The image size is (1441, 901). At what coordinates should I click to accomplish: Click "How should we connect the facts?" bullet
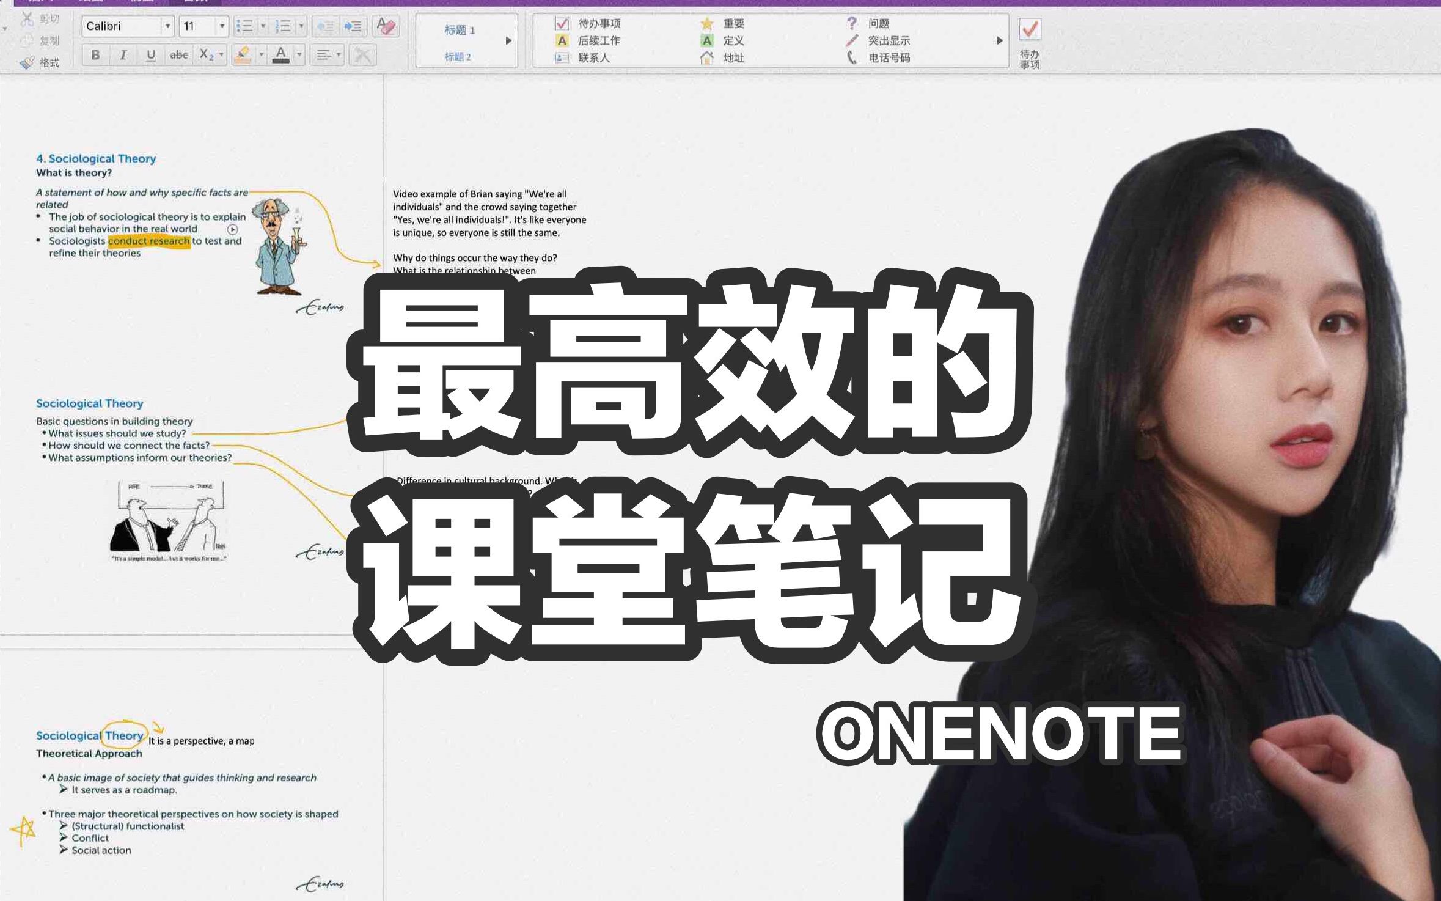[x=129, y=446]
